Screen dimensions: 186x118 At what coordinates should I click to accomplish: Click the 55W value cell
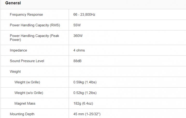(x=77, y=25)
